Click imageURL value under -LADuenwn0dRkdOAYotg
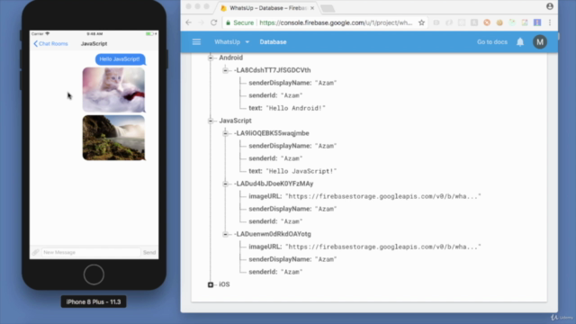Image resolution: width=576 pixels, height=324 pixels. (383, 247)
